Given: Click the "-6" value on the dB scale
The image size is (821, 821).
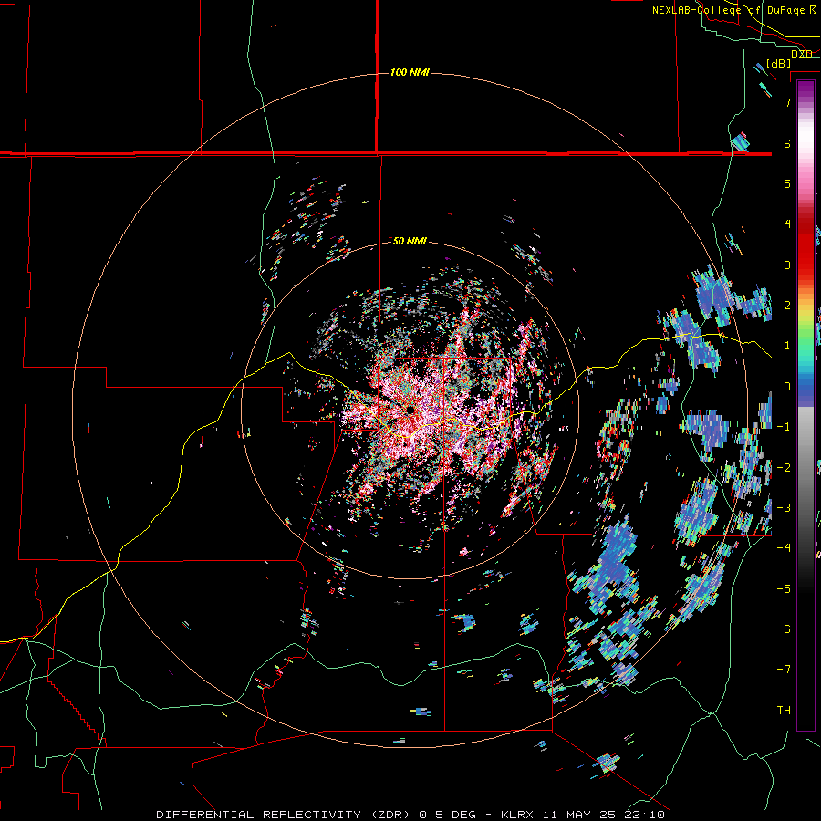Looking at the screenshot, I should click(x=784, y=629).
